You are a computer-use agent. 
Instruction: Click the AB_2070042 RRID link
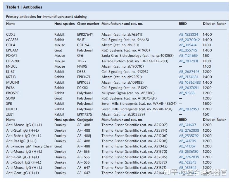[189, 40]
